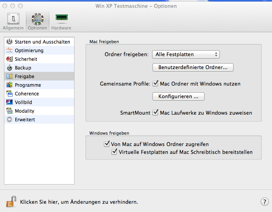The height and width of the screenshot is (212, 272).
Task: Select Starten und Ausschalten power icon
Action: click(9, 42)
